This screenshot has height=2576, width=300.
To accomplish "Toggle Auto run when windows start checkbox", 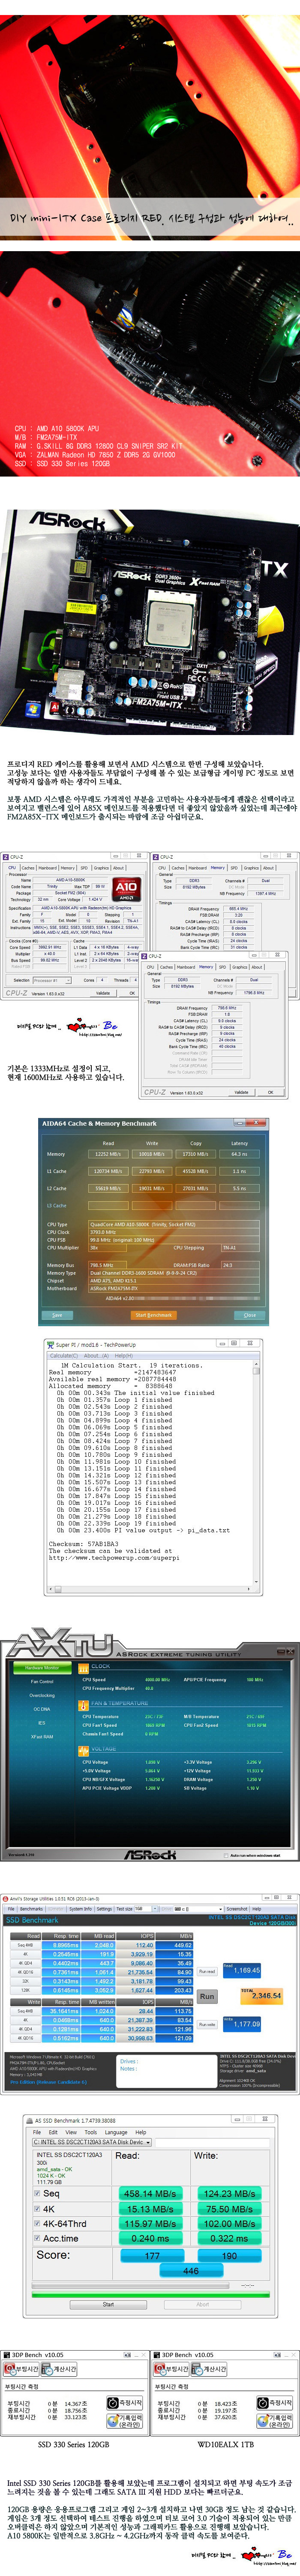I will pos(227,1855).
